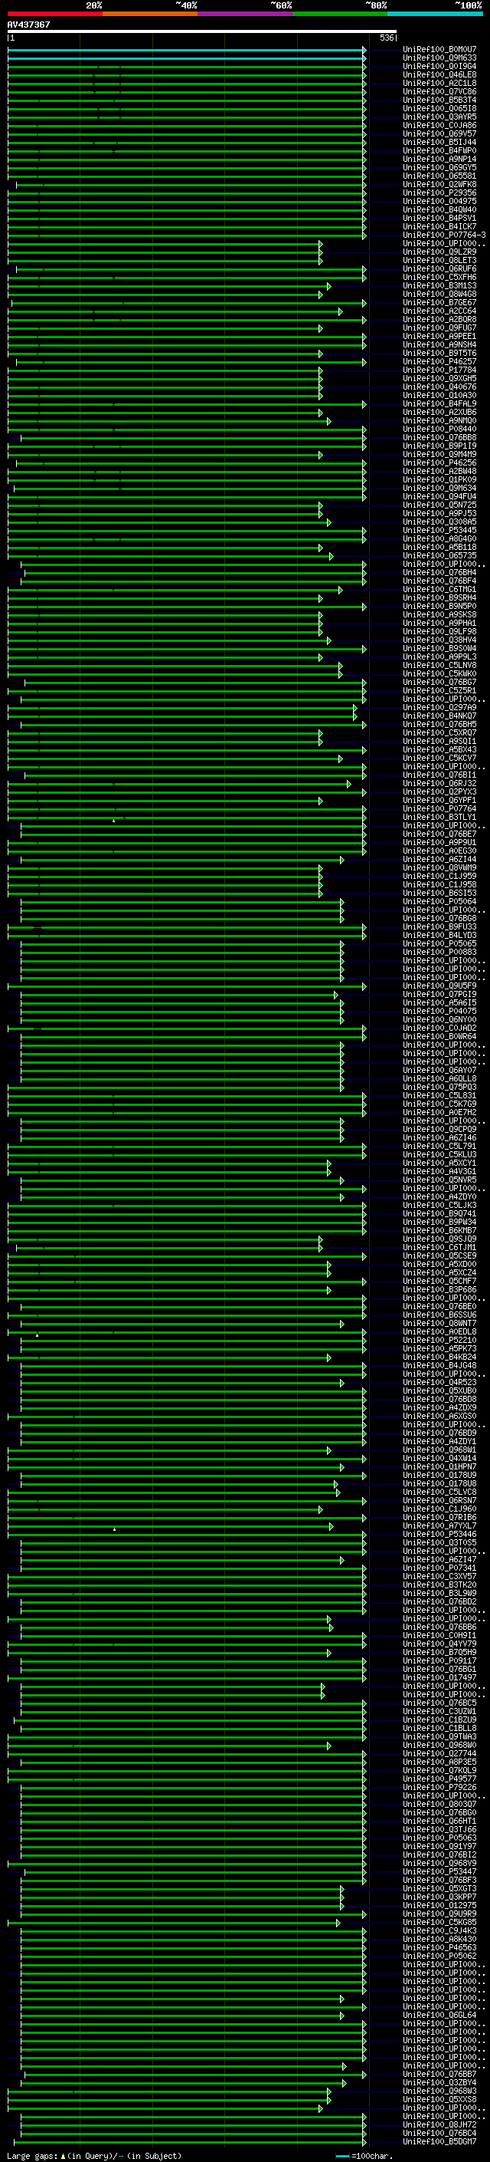Click the orange ~40% identity legend band
Image resolution: width=490 pixels, height=2162 pixels.
tap(150, 14)
